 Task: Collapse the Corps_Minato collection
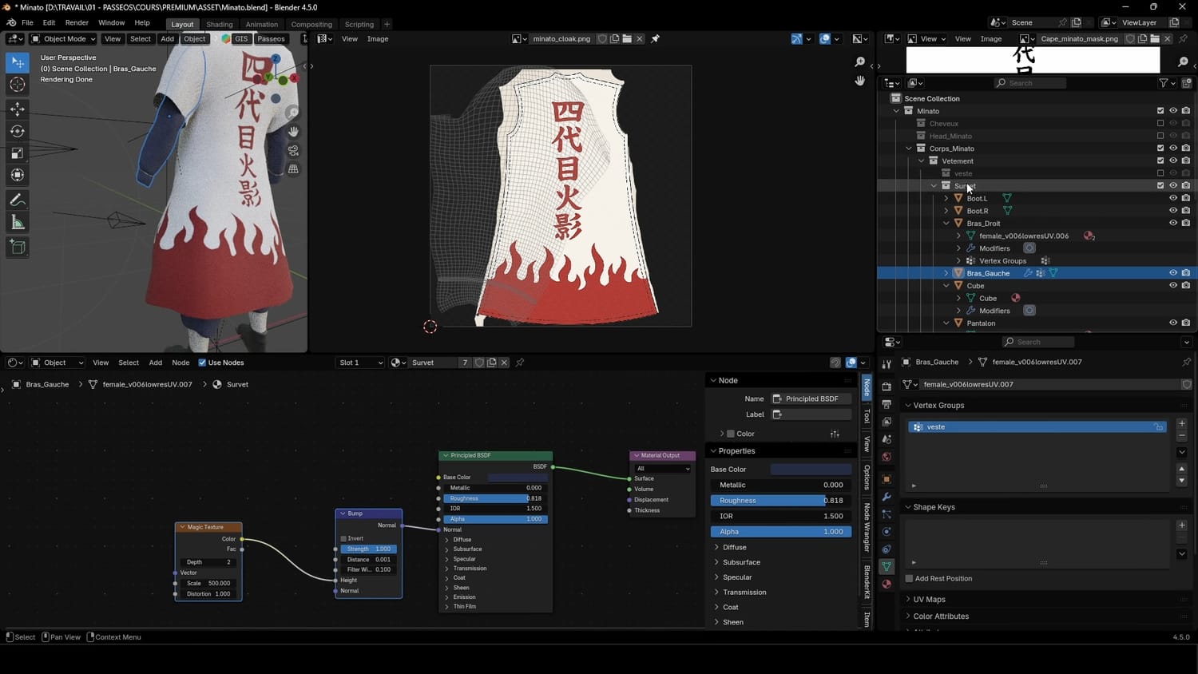[x=909, y=149]
